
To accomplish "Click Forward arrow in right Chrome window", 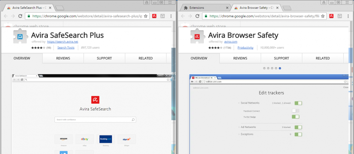I will (x=190, y=16).
